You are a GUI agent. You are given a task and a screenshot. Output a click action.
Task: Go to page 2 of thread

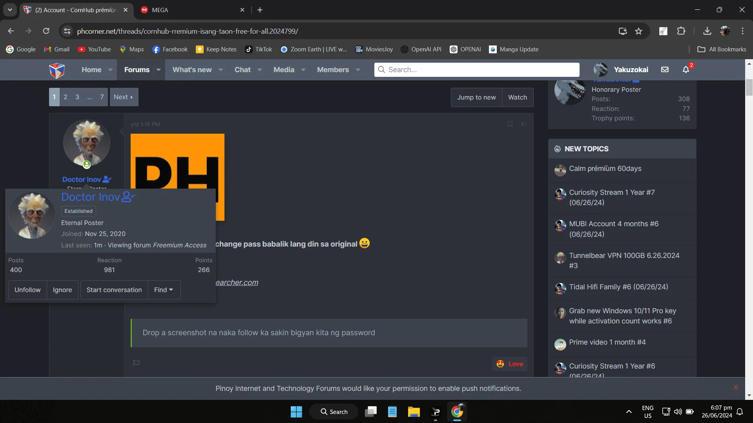coord(66,97)
